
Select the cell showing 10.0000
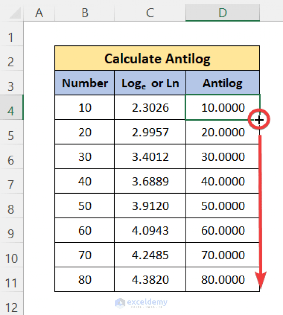pos(222,107)
